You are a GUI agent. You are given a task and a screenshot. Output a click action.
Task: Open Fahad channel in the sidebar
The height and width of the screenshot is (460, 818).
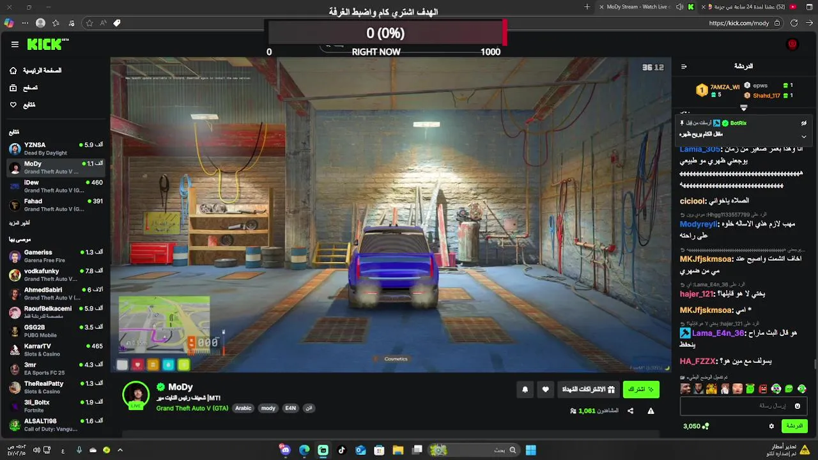point(56,205)
